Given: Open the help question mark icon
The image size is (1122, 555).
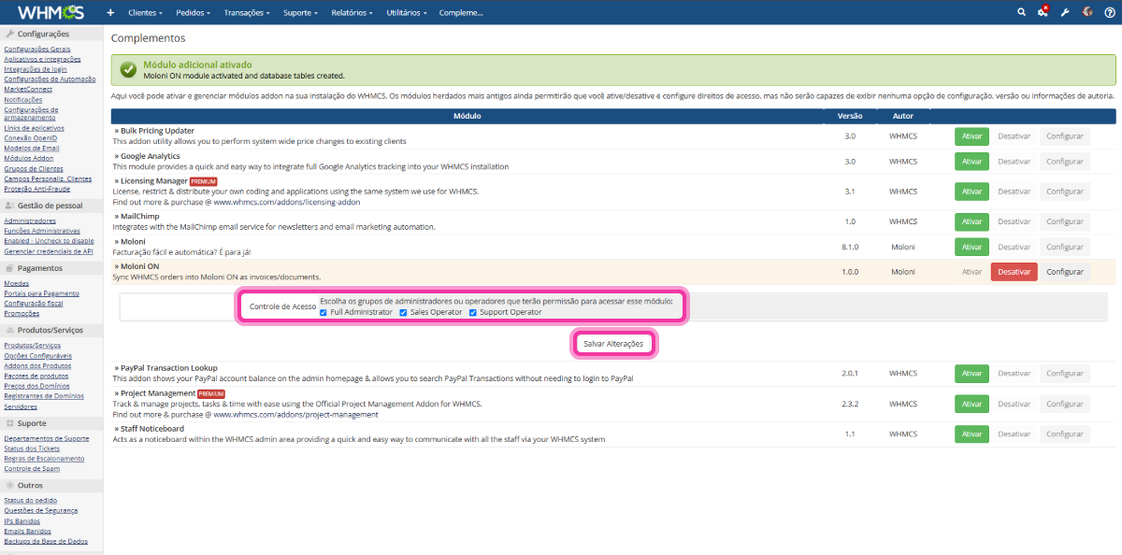Looking at the screenshot, I should (x=1108, y=12).
